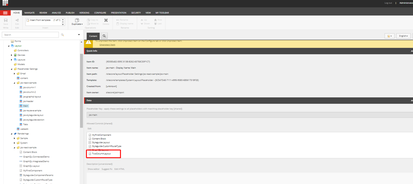
Task: Switch to the Publish ribbon tab
Action: pos(70,13)
